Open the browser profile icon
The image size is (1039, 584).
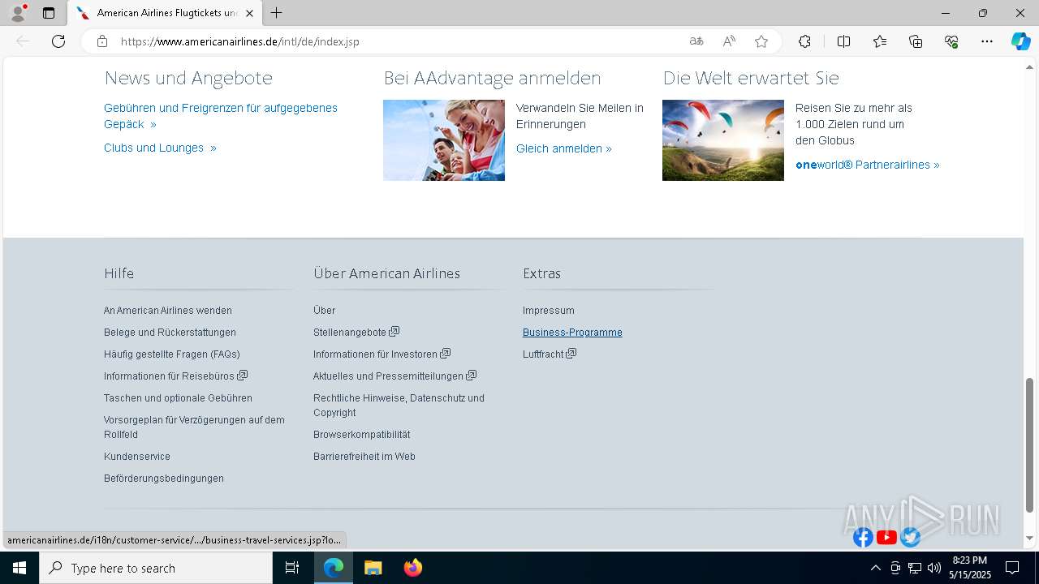point(18,13)
